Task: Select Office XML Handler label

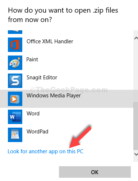Action: (x=50, y=41)
